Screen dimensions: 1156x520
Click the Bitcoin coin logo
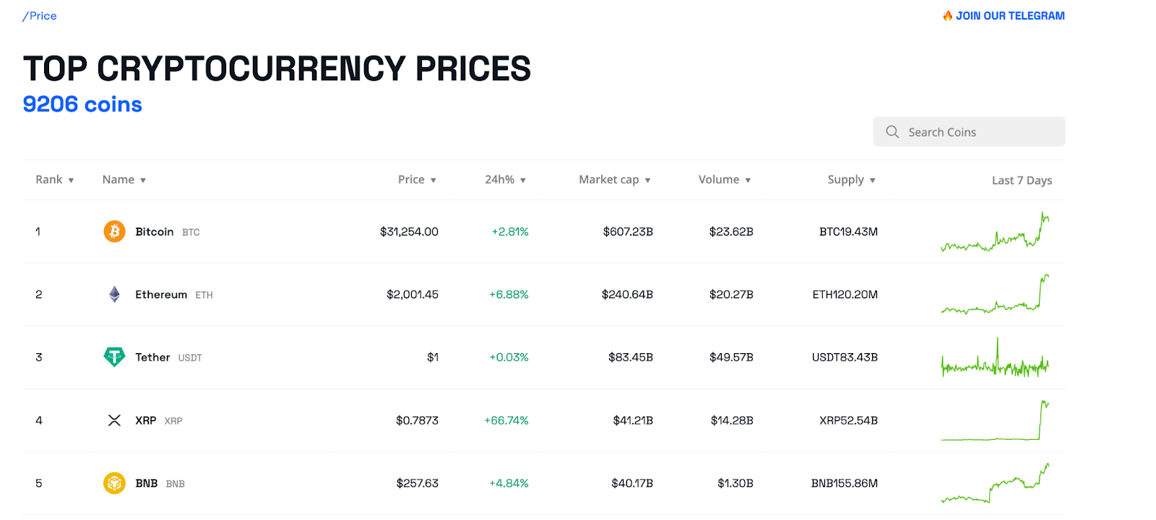(113, 231)
